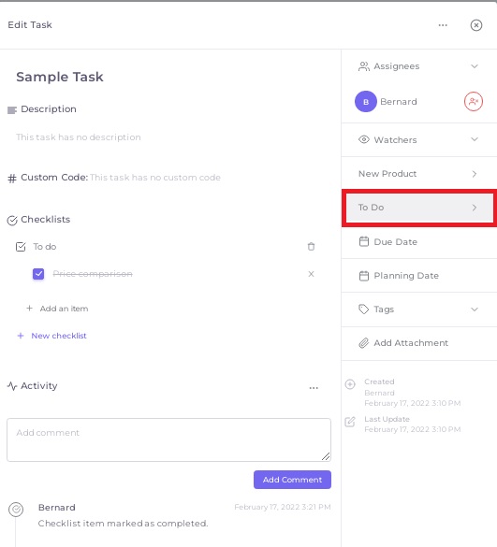The width and height of the screenshot is (497, 547).
Task: Delete the To do checklist trash icon
Action: click(x=311, y=247)
